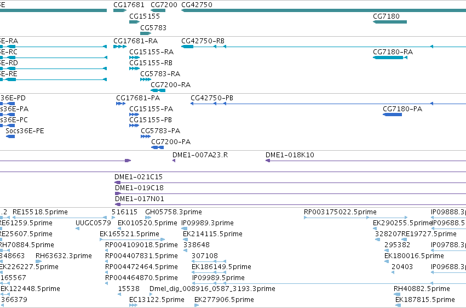Click EST RP004472464.5prime label
The width and height of the screenshot is (466, 308).
pyautogui.click(x=141, y=267)
